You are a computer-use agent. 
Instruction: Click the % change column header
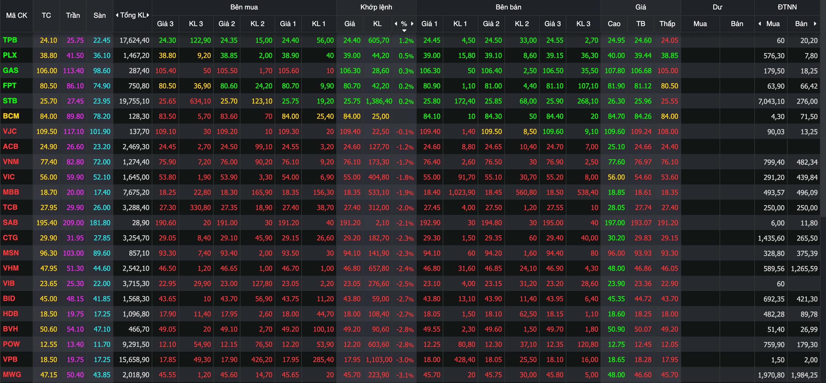(404, 24)
